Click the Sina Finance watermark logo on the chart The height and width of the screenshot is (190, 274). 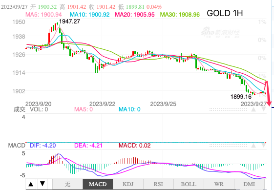point(220,33)
